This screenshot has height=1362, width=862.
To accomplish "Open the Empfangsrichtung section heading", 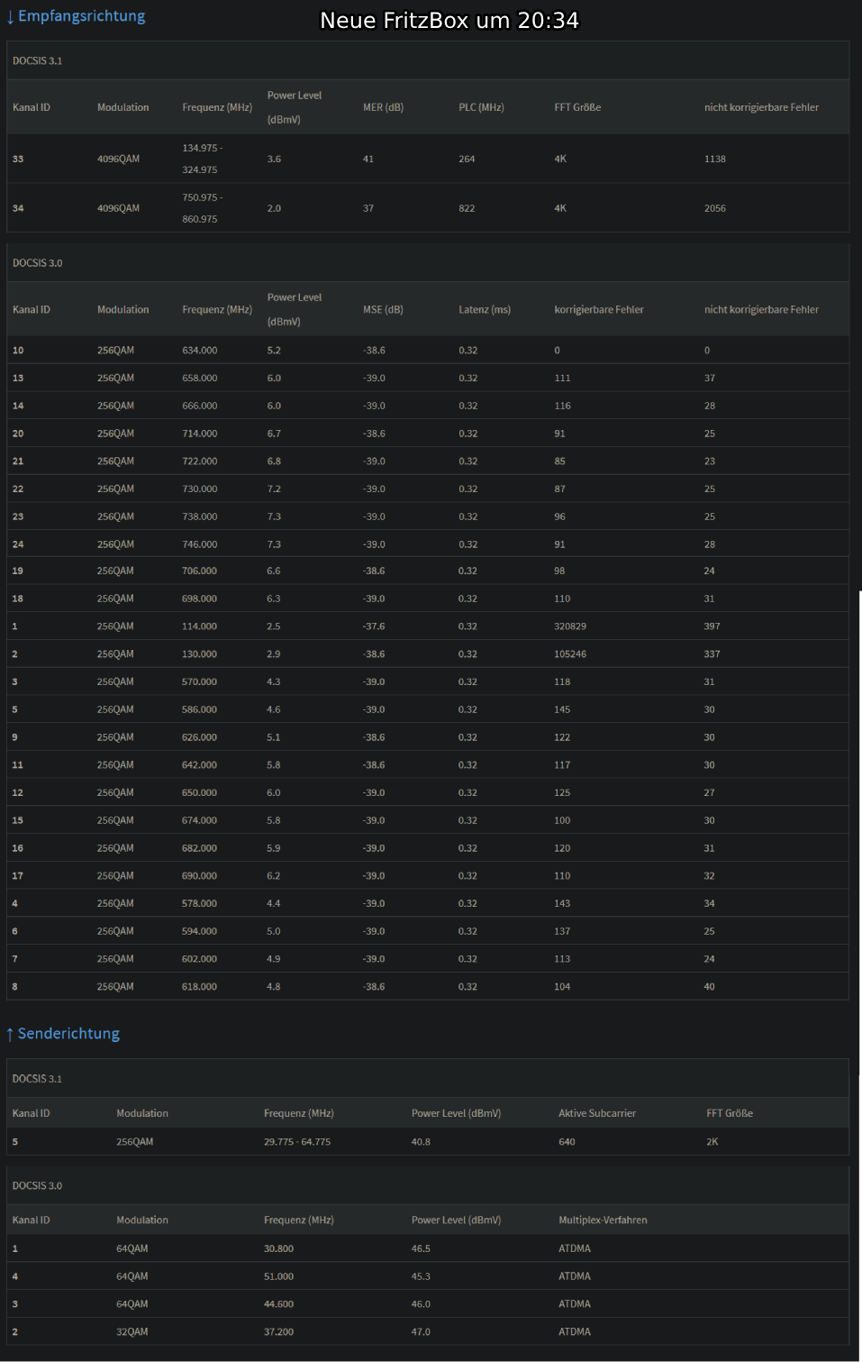I will (76, 16).
